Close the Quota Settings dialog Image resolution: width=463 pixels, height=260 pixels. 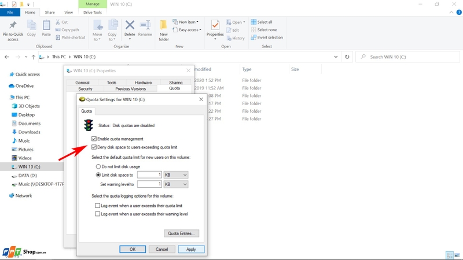pos(201,99)
